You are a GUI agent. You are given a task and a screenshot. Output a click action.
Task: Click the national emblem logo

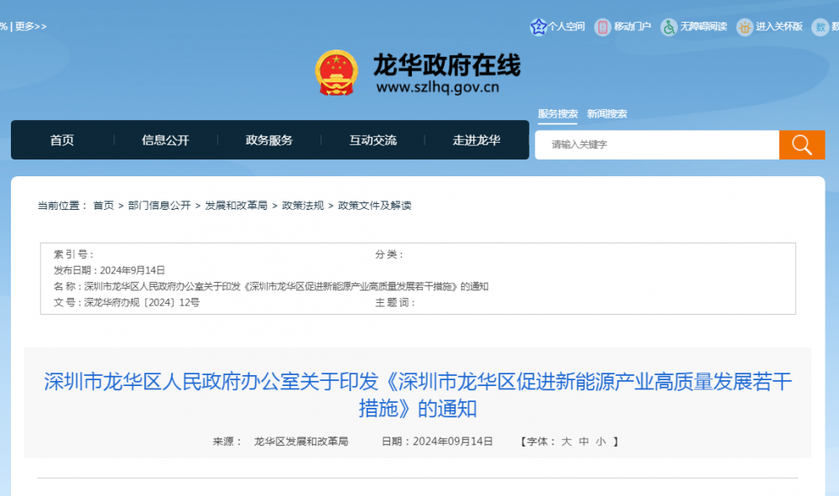tap(336, 72)
